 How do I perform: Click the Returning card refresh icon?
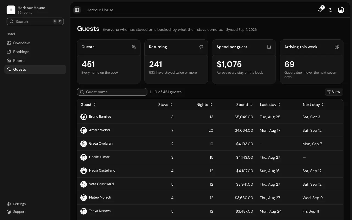(x=201, y=47)
